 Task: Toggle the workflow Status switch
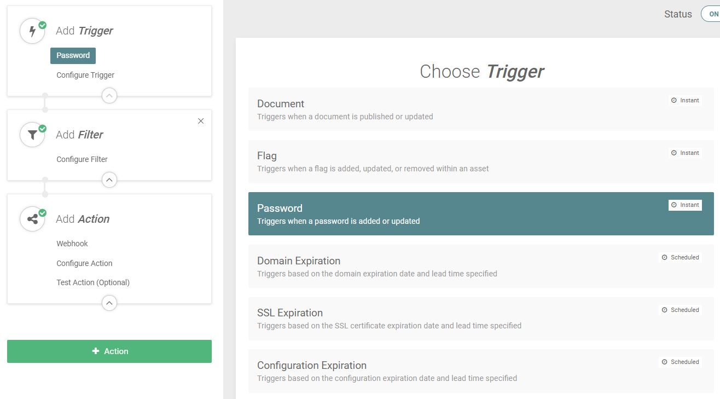coord(710,14)
